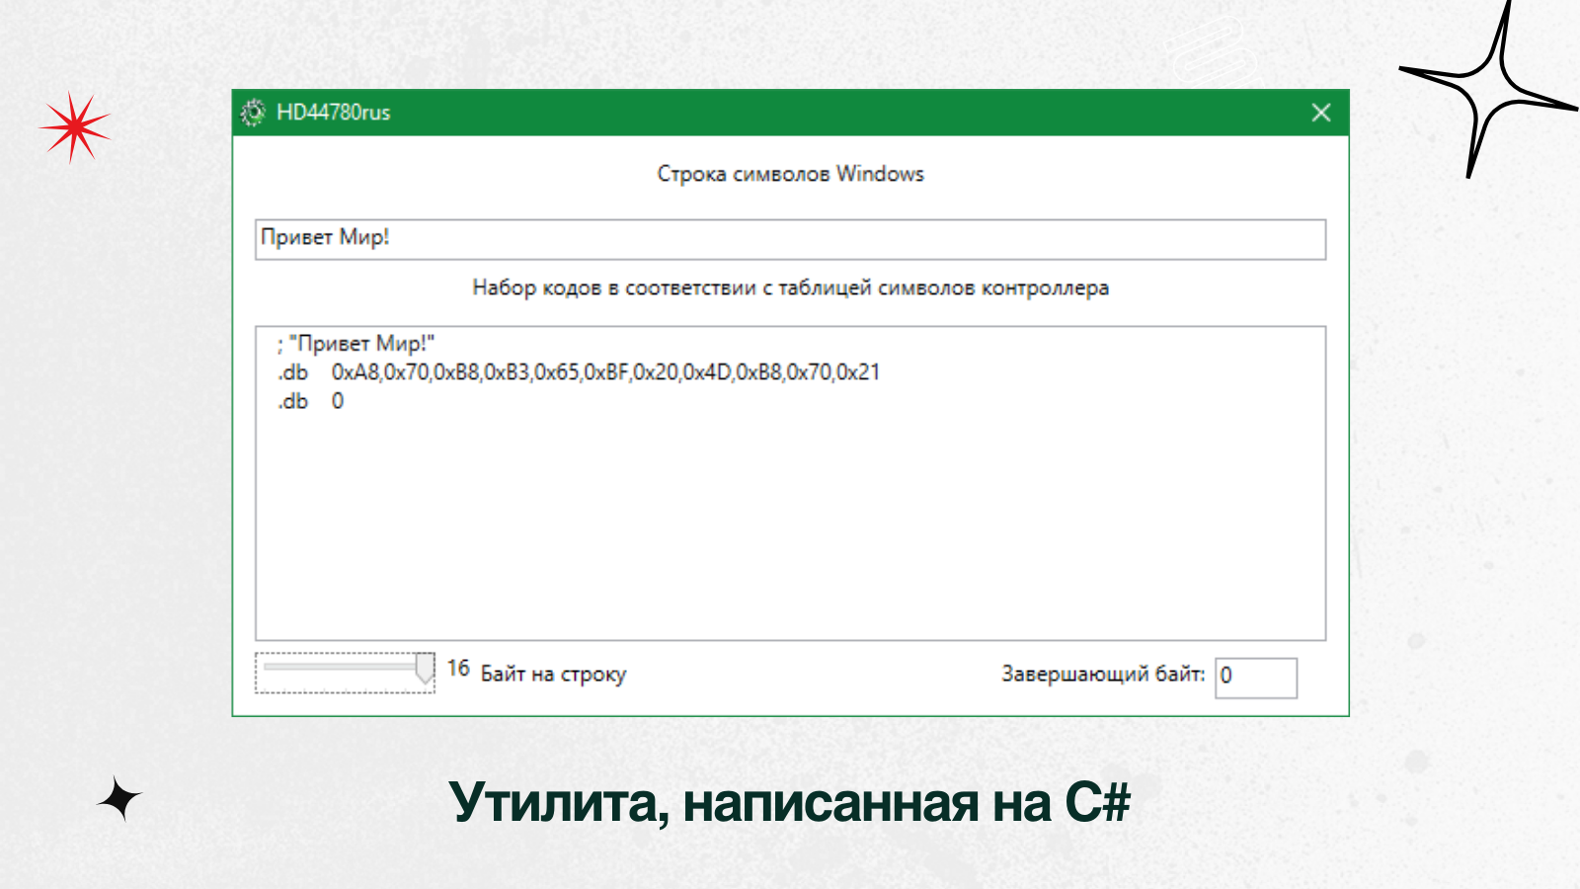Screen dimensions: 1580x889
Task: Select the Завершающий байт value field
Action: 1256,677
